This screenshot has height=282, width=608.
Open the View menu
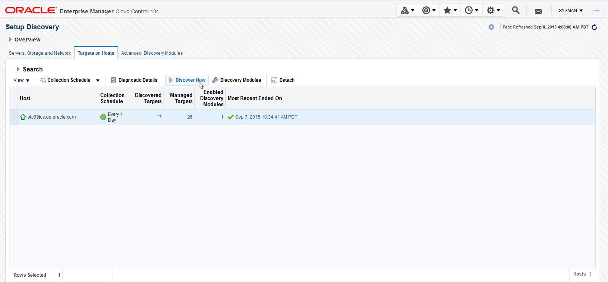pyautogui.click(x=22, y=80)
